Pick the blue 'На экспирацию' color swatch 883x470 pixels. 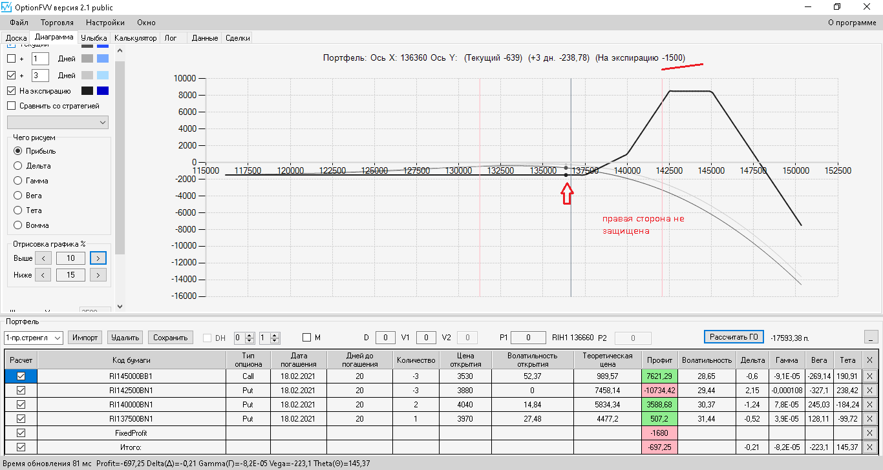pyautogui.click(x=103, y=91)
